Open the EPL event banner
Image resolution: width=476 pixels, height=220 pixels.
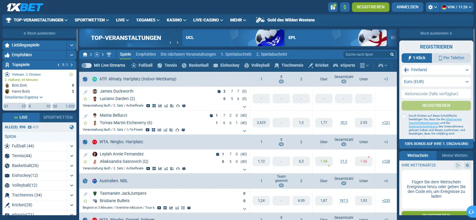[x=336, y=38]
